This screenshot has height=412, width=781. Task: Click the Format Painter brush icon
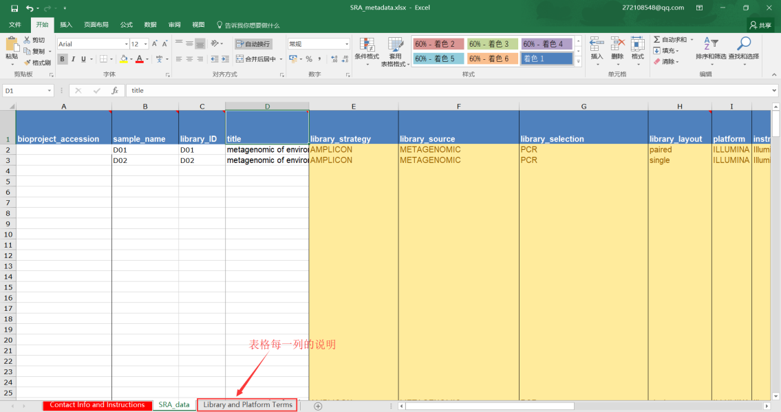click(28, 63)
